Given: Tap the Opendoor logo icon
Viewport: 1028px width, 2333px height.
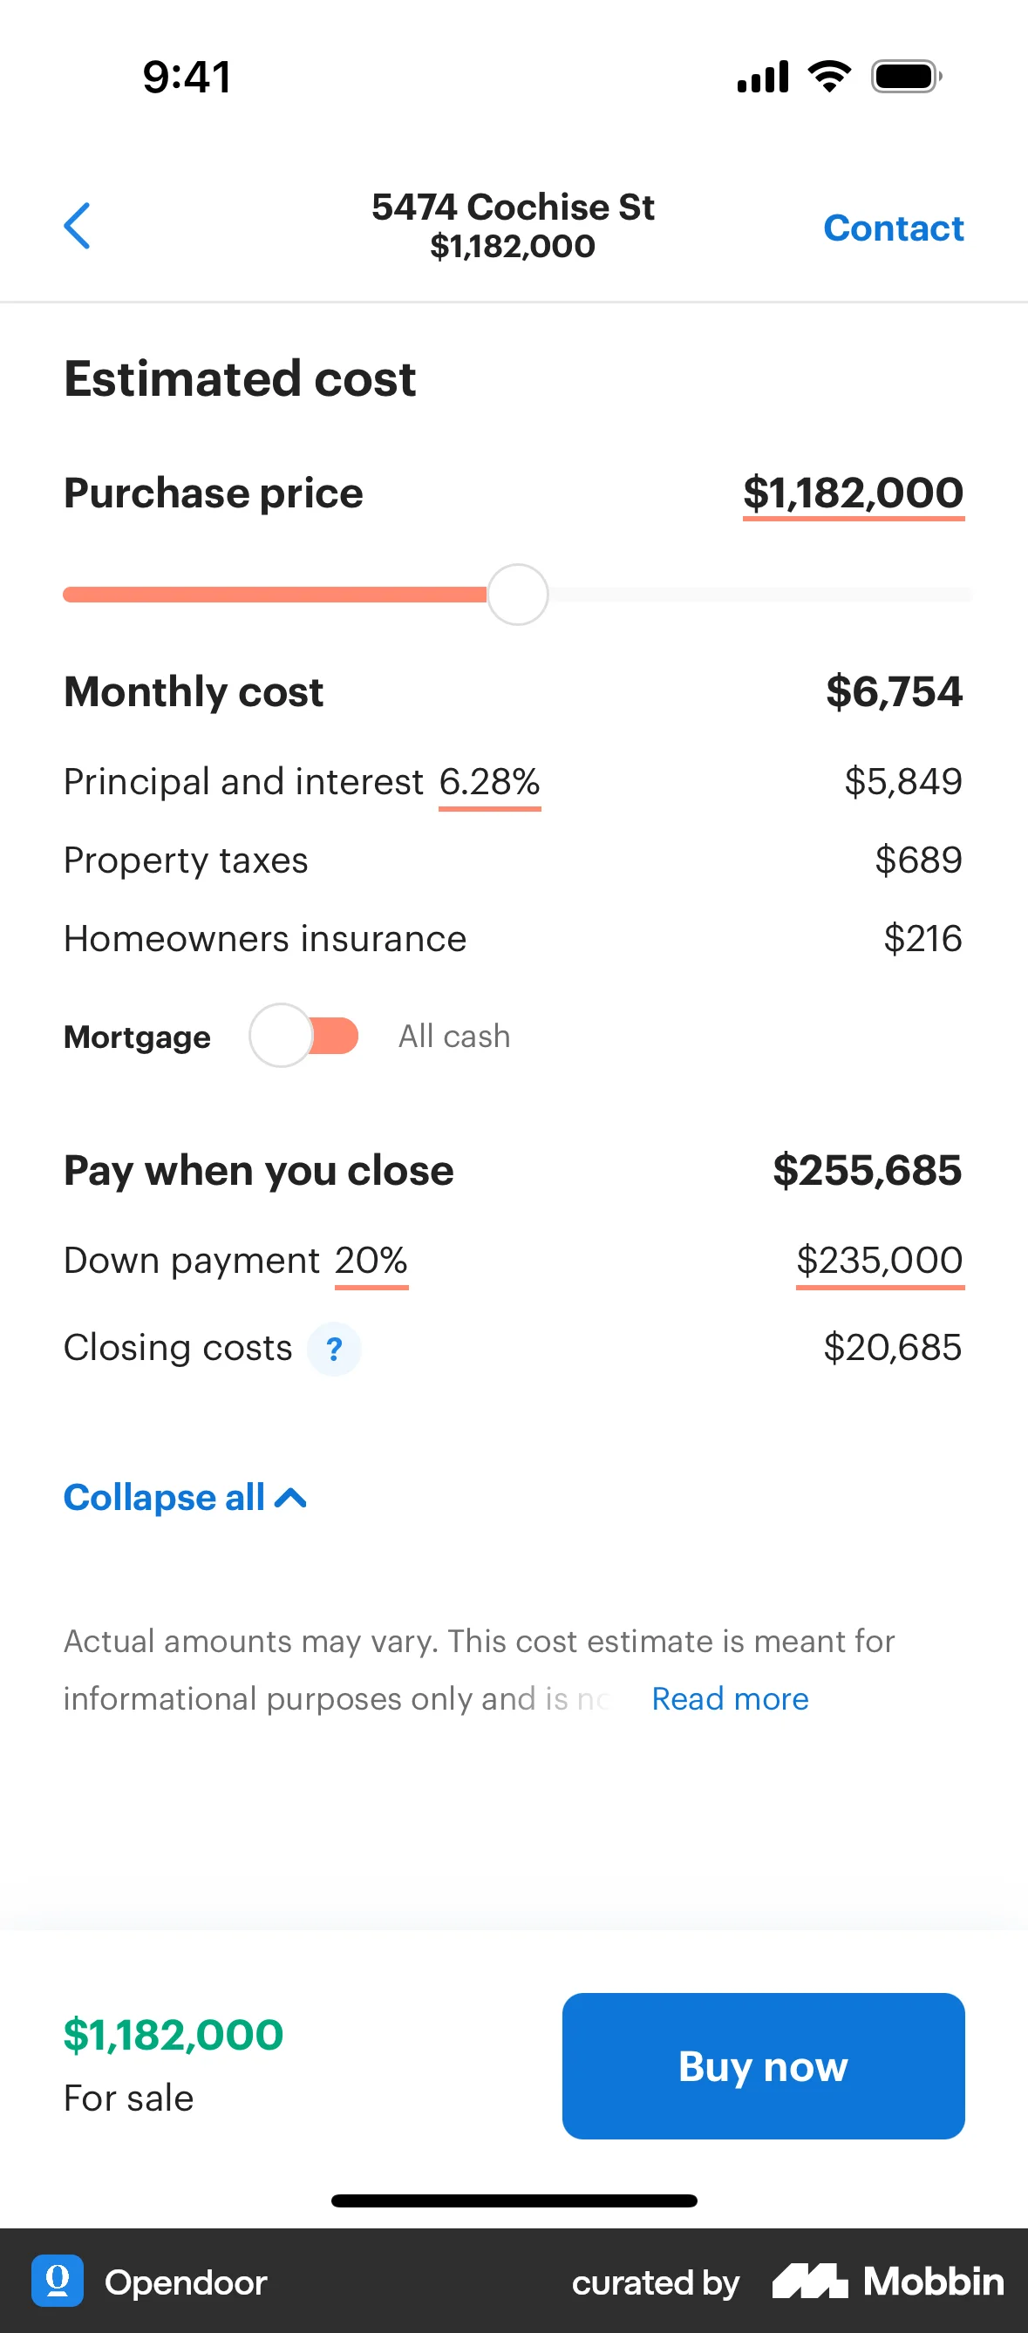Looking at the screenshot, I should (58, 2281).
